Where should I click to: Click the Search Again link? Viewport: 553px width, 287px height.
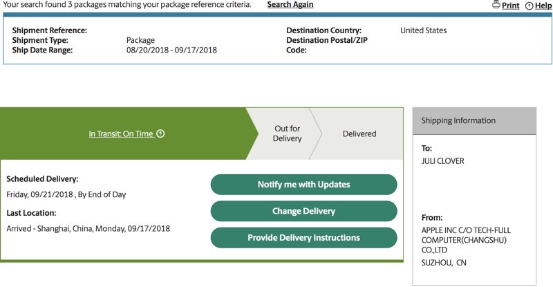click(x=290, y=5)
